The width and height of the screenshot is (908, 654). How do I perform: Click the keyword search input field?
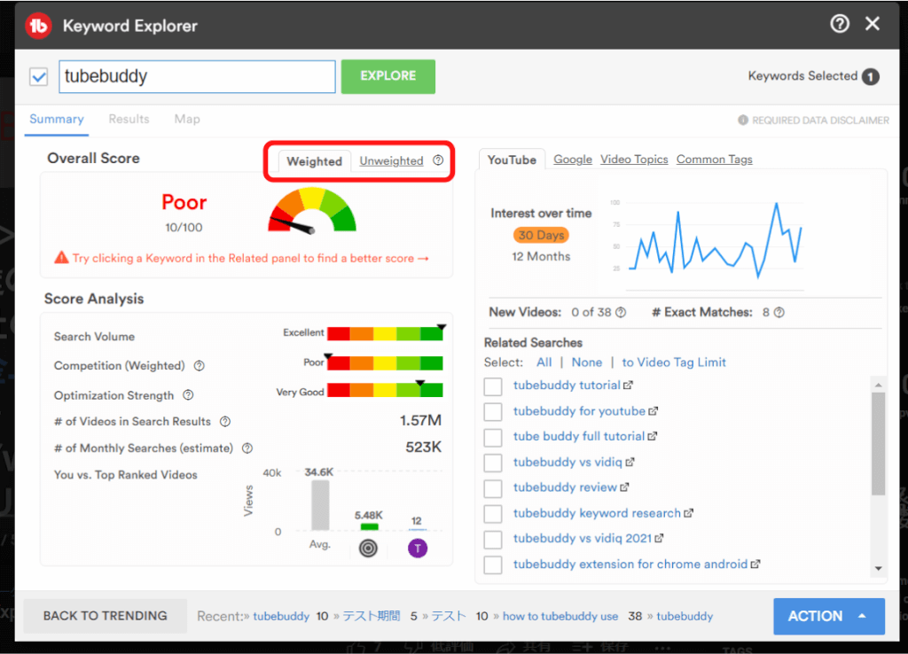[197, 77]
